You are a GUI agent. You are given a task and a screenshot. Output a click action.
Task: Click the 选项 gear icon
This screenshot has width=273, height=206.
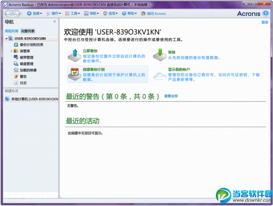point(105,13)
